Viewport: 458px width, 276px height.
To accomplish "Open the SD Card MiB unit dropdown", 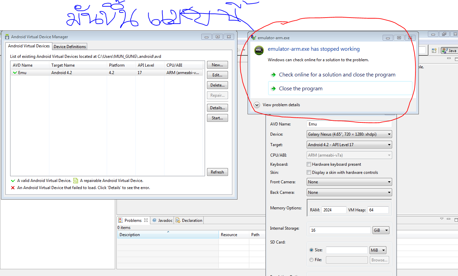I will pos(378,250).
